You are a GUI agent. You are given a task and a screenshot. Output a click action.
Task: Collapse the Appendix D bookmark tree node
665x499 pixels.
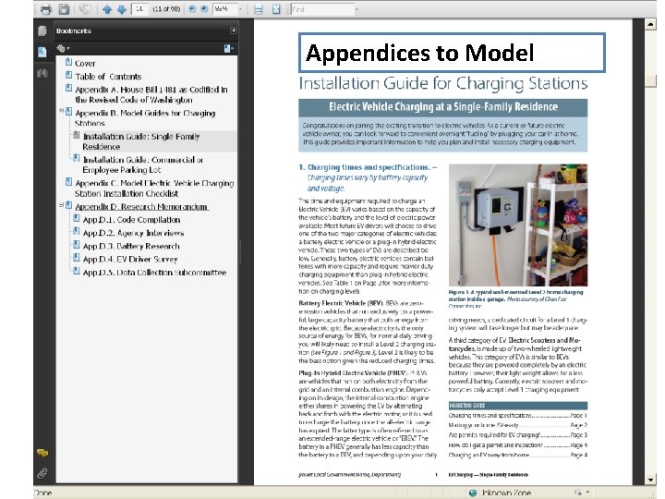62,205
